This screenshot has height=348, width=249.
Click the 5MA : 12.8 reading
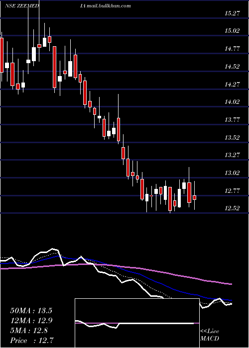click(29, 331)
